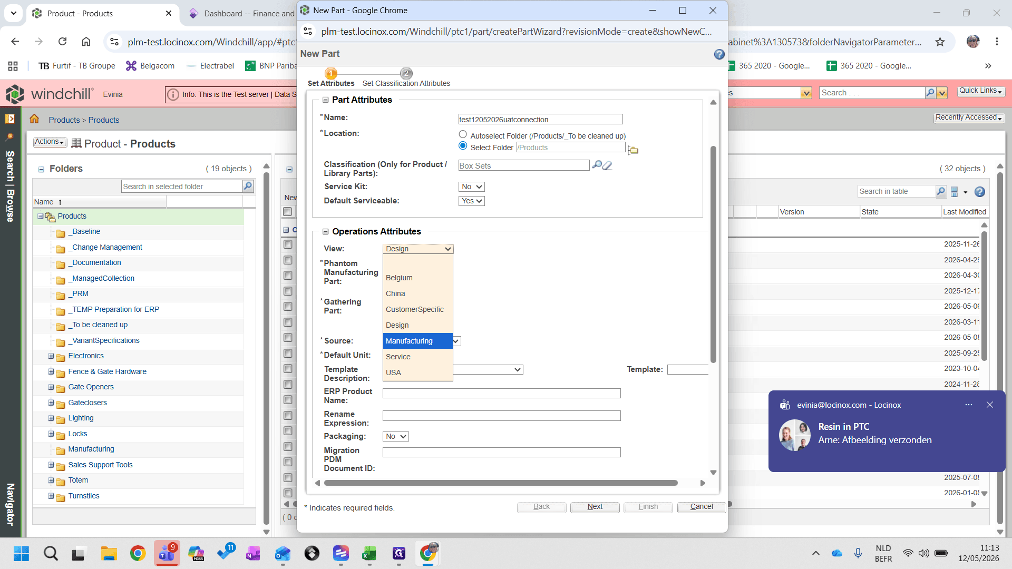Open the folder browse icon next to Select Folder

(x=633, y=150)
